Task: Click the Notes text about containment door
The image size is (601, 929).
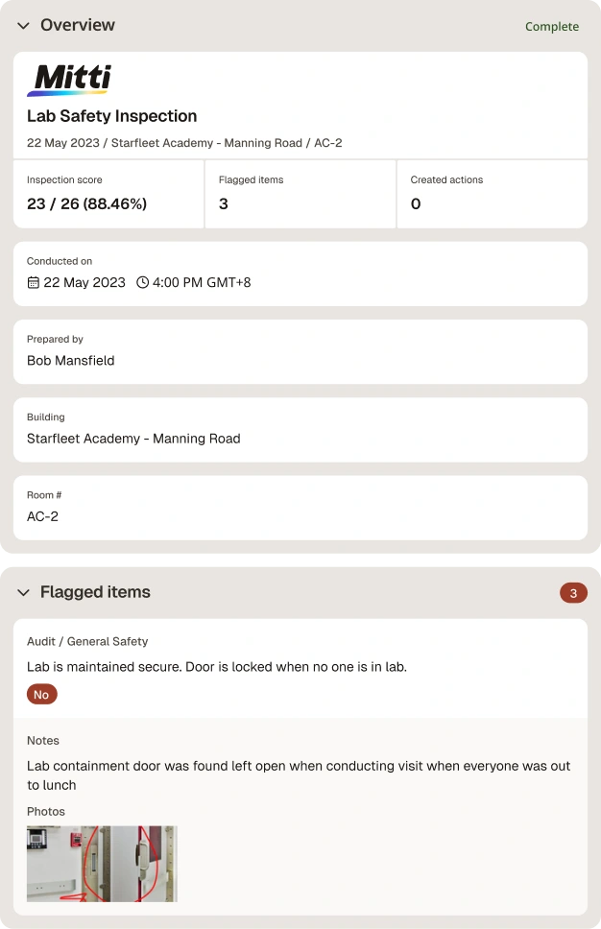Action: tap(299, 775)
